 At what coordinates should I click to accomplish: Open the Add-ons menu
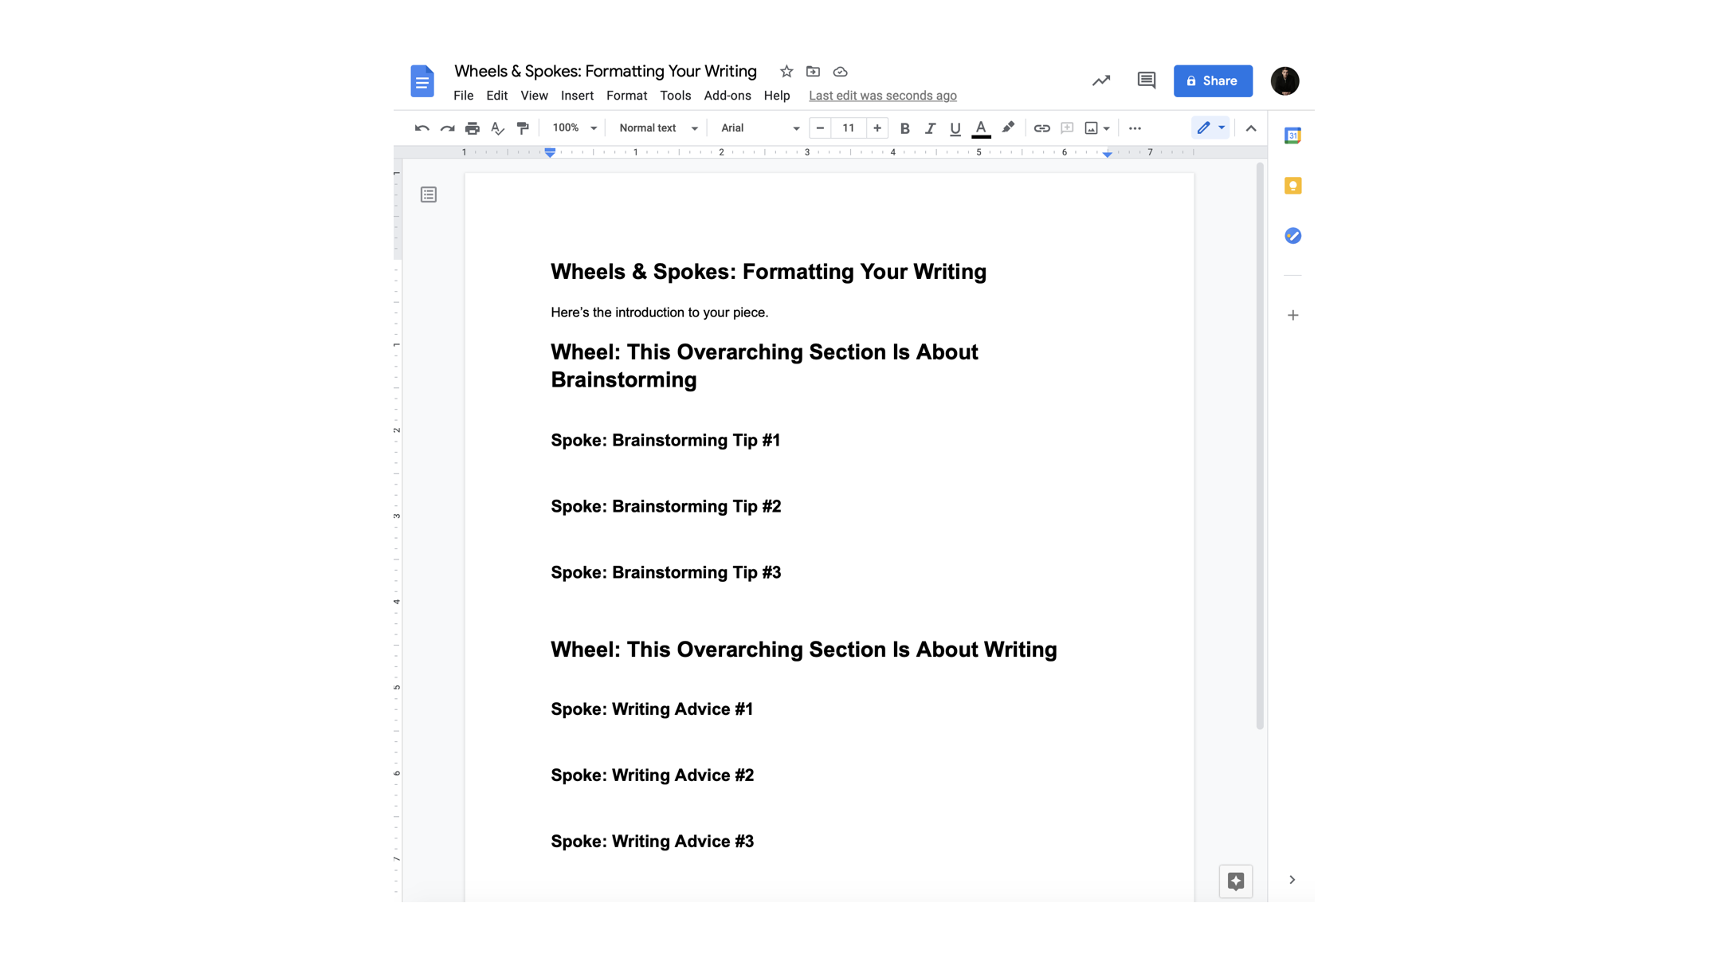[727, 96]
